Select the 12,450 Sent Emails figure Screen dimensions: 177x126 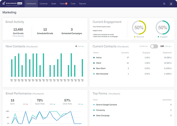(x=18, y=30)
